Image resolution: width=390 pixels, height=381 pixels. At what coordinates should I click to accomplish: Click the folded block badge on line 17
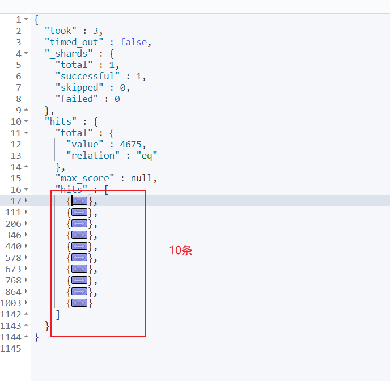point(79,201)
